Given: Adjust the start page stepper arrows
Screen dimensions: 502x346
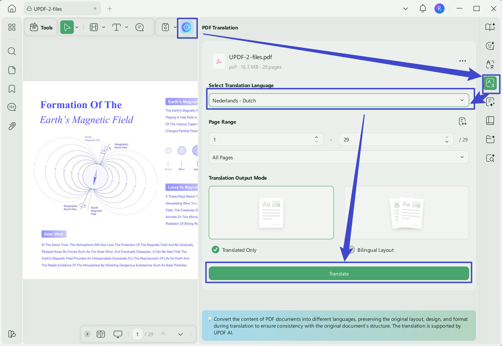Looking at the screenshot, I should pyautogui.click(x=316, y=139).
